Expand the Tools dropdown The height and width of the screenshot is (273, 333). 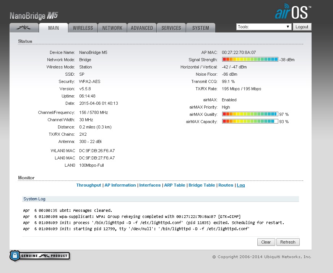tap(263, 27)
